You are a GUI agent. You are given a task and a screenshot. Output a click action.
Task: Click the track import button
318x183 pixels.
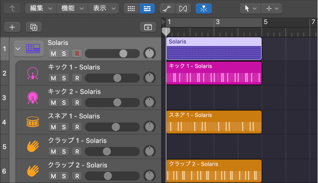148,27
